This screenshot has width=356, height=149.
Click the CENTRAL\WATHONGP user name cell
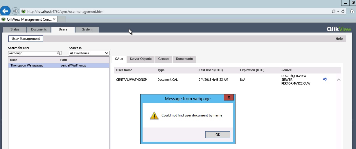[x=132, y=80]
